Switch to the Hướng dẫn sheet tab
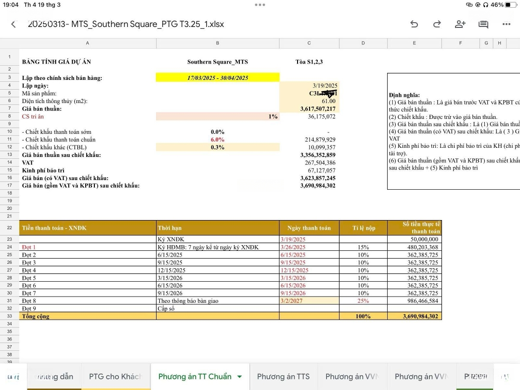Screen dimensions: 520x390 pos(54,377)
